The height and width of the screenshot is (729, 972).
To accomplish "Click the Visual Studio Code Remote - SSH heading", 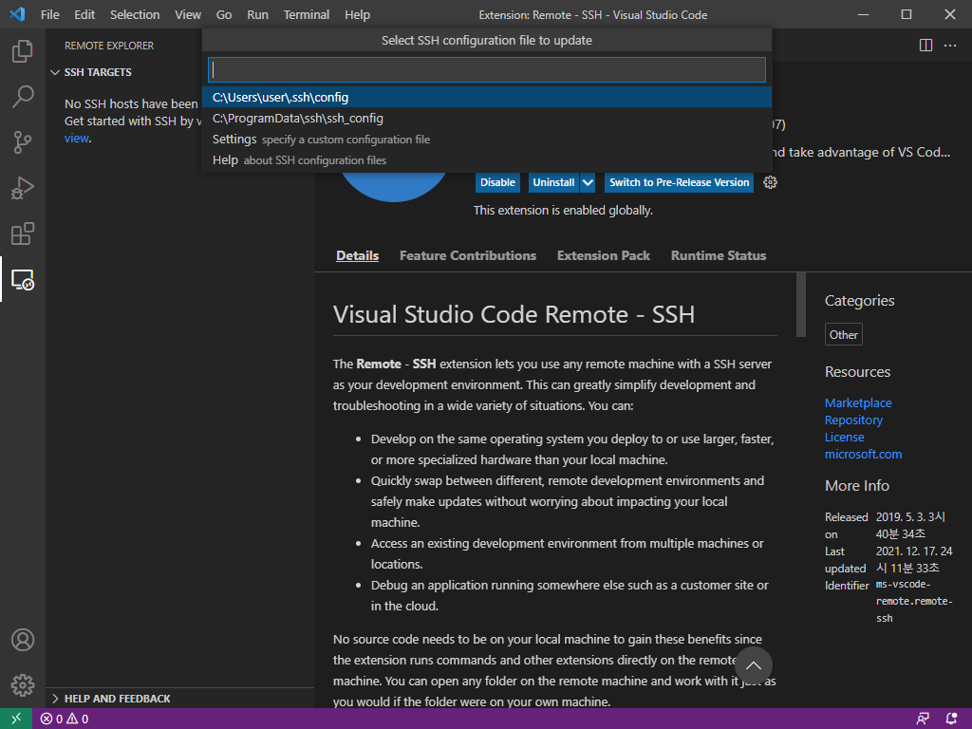I will 514,314.
